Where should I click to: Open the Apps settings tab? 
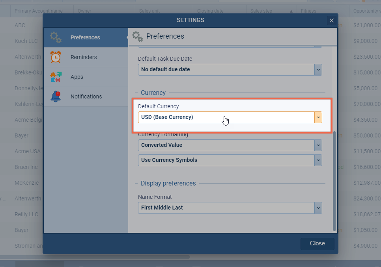tap(86, 77)
